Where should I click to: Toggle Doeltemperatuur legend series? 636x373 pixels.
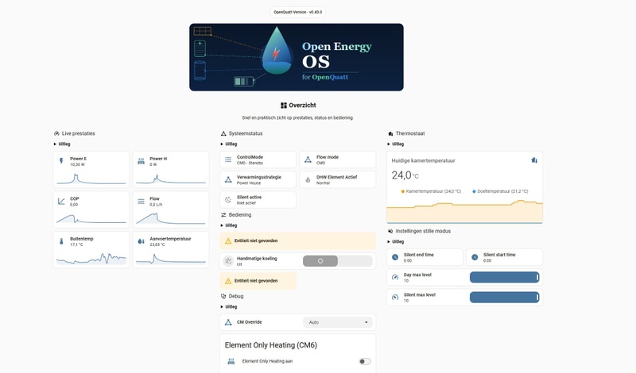click(500, 191)
